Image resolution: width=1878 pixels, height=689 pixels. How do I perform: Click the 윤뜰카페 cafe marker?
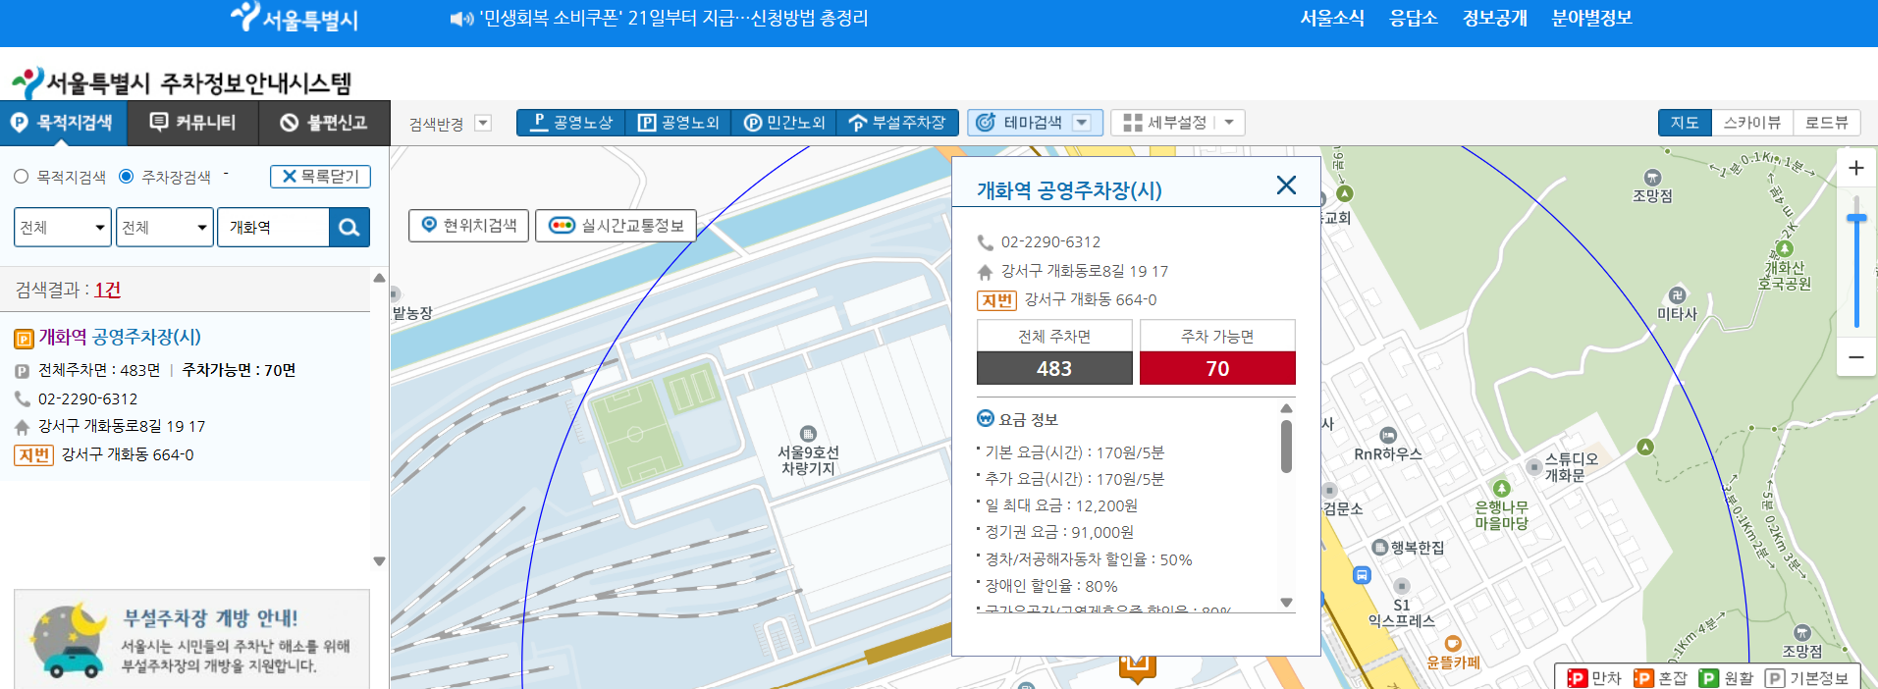[x=1452, y=645]
